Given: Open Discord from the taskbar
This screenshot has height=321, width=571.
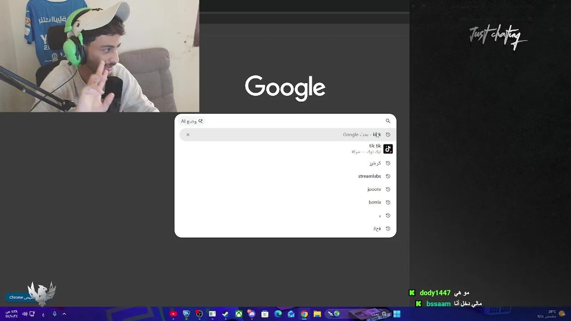Looking at the screenshot, I should pos(252,314).
